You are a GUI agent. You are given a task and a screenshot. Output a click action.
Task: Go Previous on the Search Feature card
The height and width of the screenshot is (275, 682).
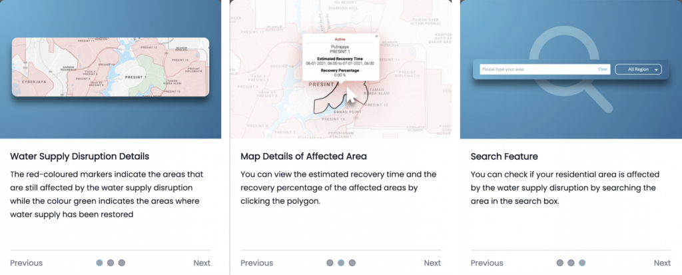pyautogui.click(x=487, y=263)
